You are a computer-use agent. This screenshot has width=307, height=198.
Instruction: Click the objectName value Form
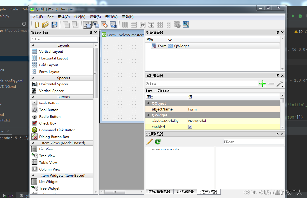click(x=234, y=109)
